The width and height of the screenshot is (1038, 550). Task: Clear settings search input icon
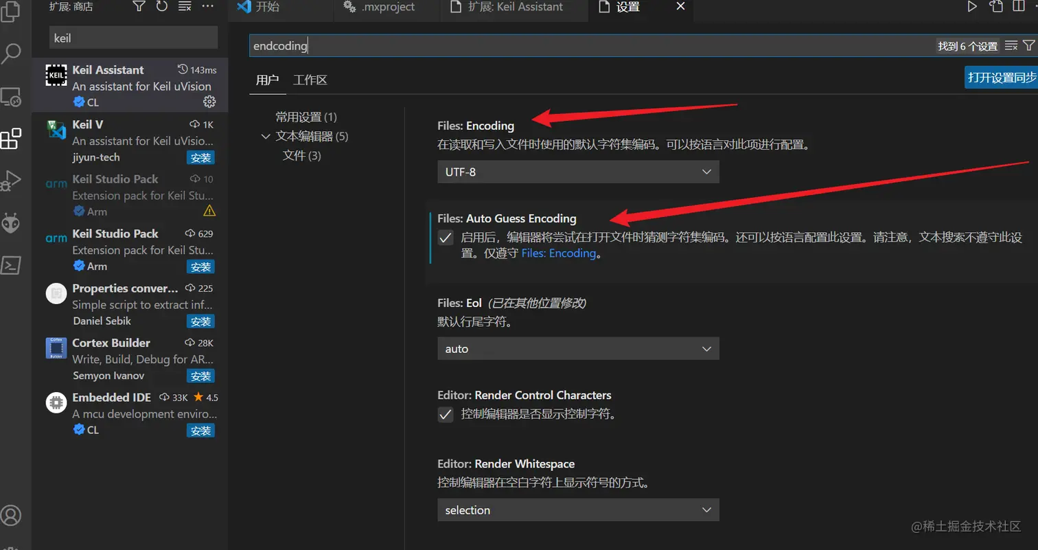1011,45
